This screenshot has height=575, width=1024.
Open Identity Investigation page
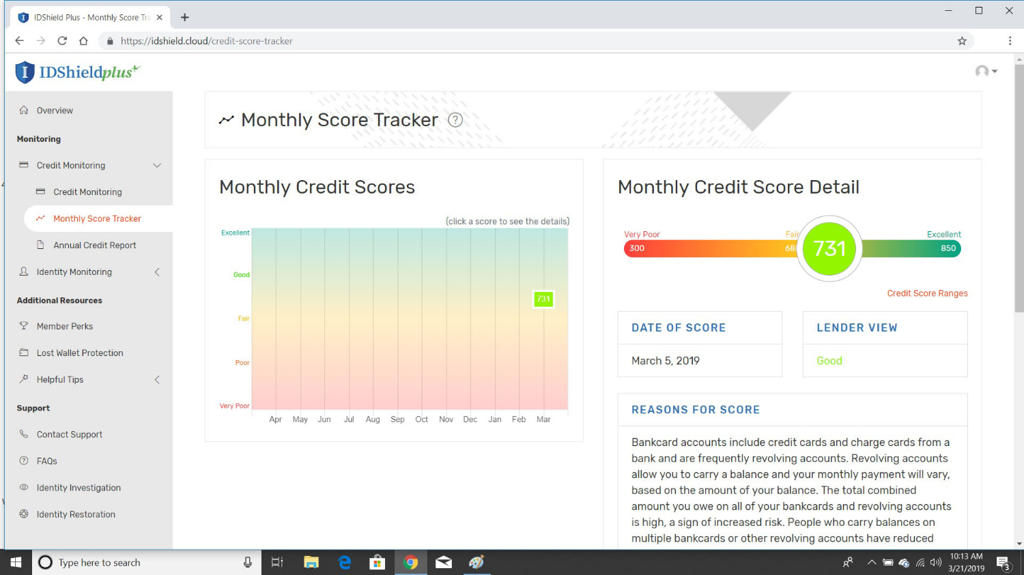pyautogui.click(x=79, y=488)
